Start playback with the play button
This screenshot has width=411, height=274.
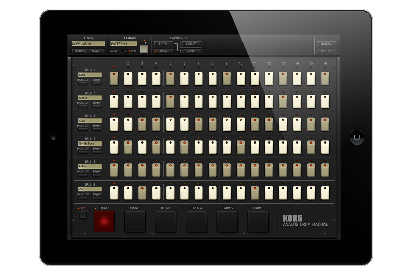click(x=144, y=49)
